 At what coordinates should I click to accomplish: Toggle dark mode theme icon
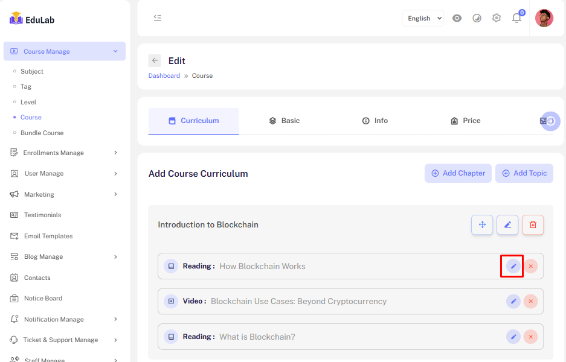point(477,18)
